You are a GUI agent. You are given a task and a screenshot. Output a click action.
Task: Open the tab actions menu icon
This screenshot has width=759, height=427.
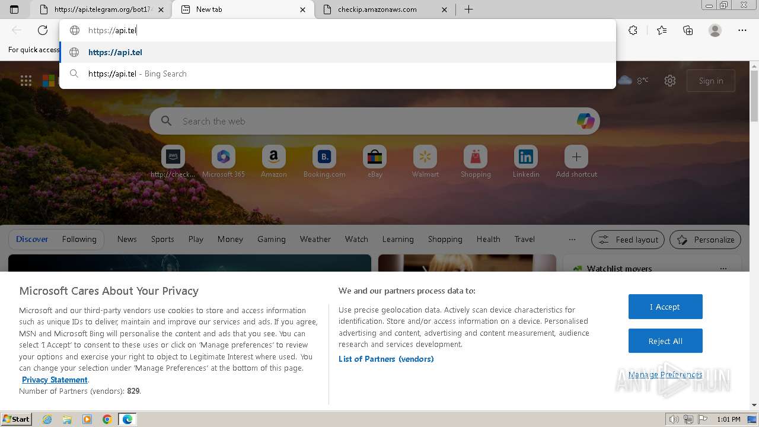pos(14,9)
